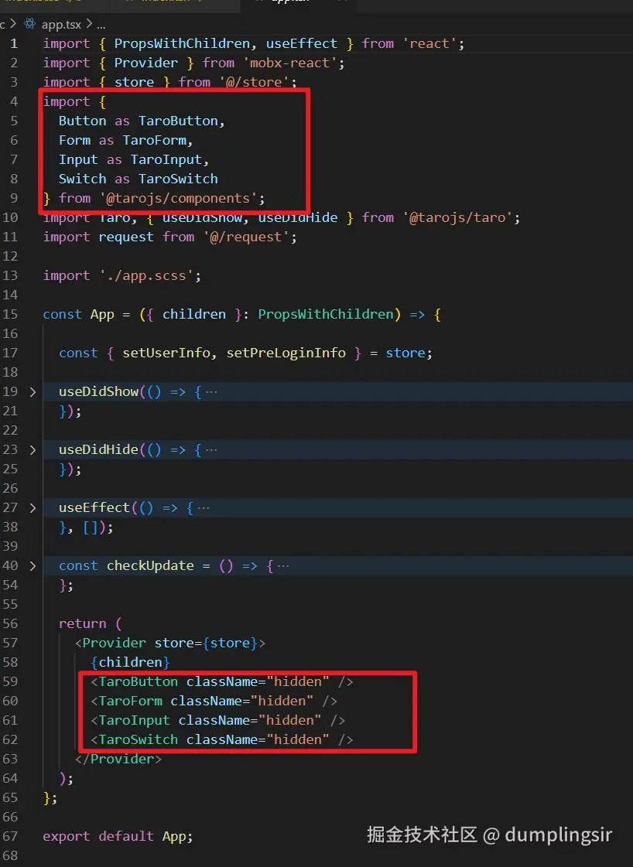Click 'setPreLoginInfo' on line 17

(286, 353)
